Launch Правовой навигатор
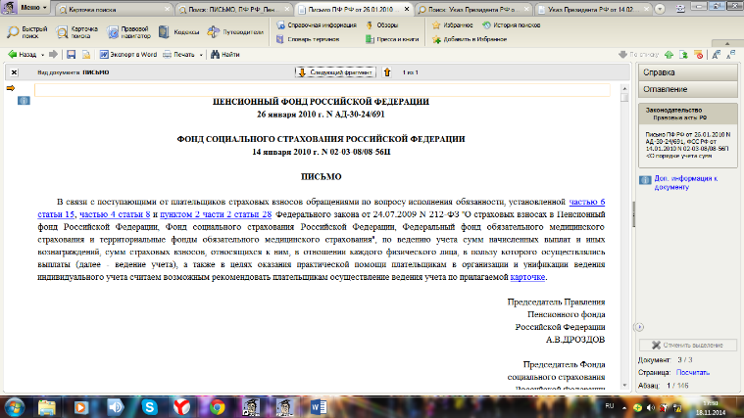The height and width of the screenshot is (418, 744). pyautogui.click(x=128, y=32)
